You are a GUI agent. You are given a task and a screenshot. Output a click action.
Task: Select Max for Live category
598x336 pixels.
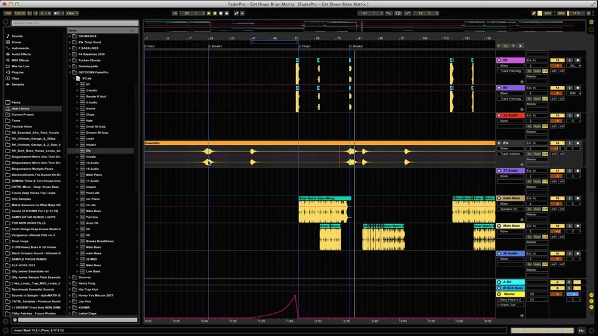point(20,67)
